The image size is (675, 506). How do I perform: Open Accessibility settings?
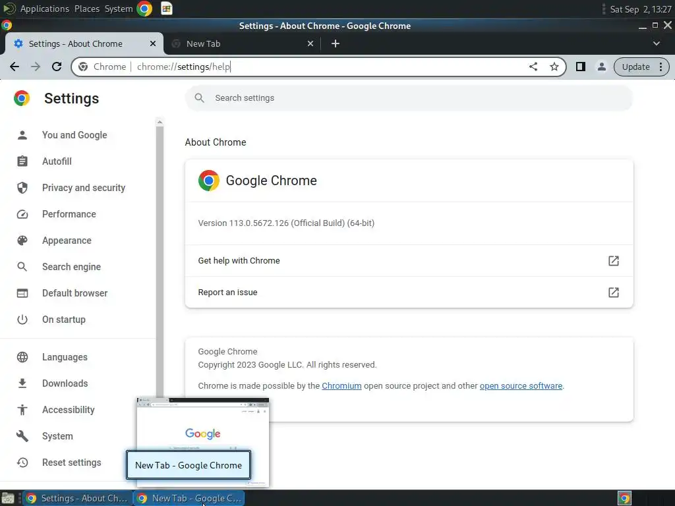click(69, 410)
